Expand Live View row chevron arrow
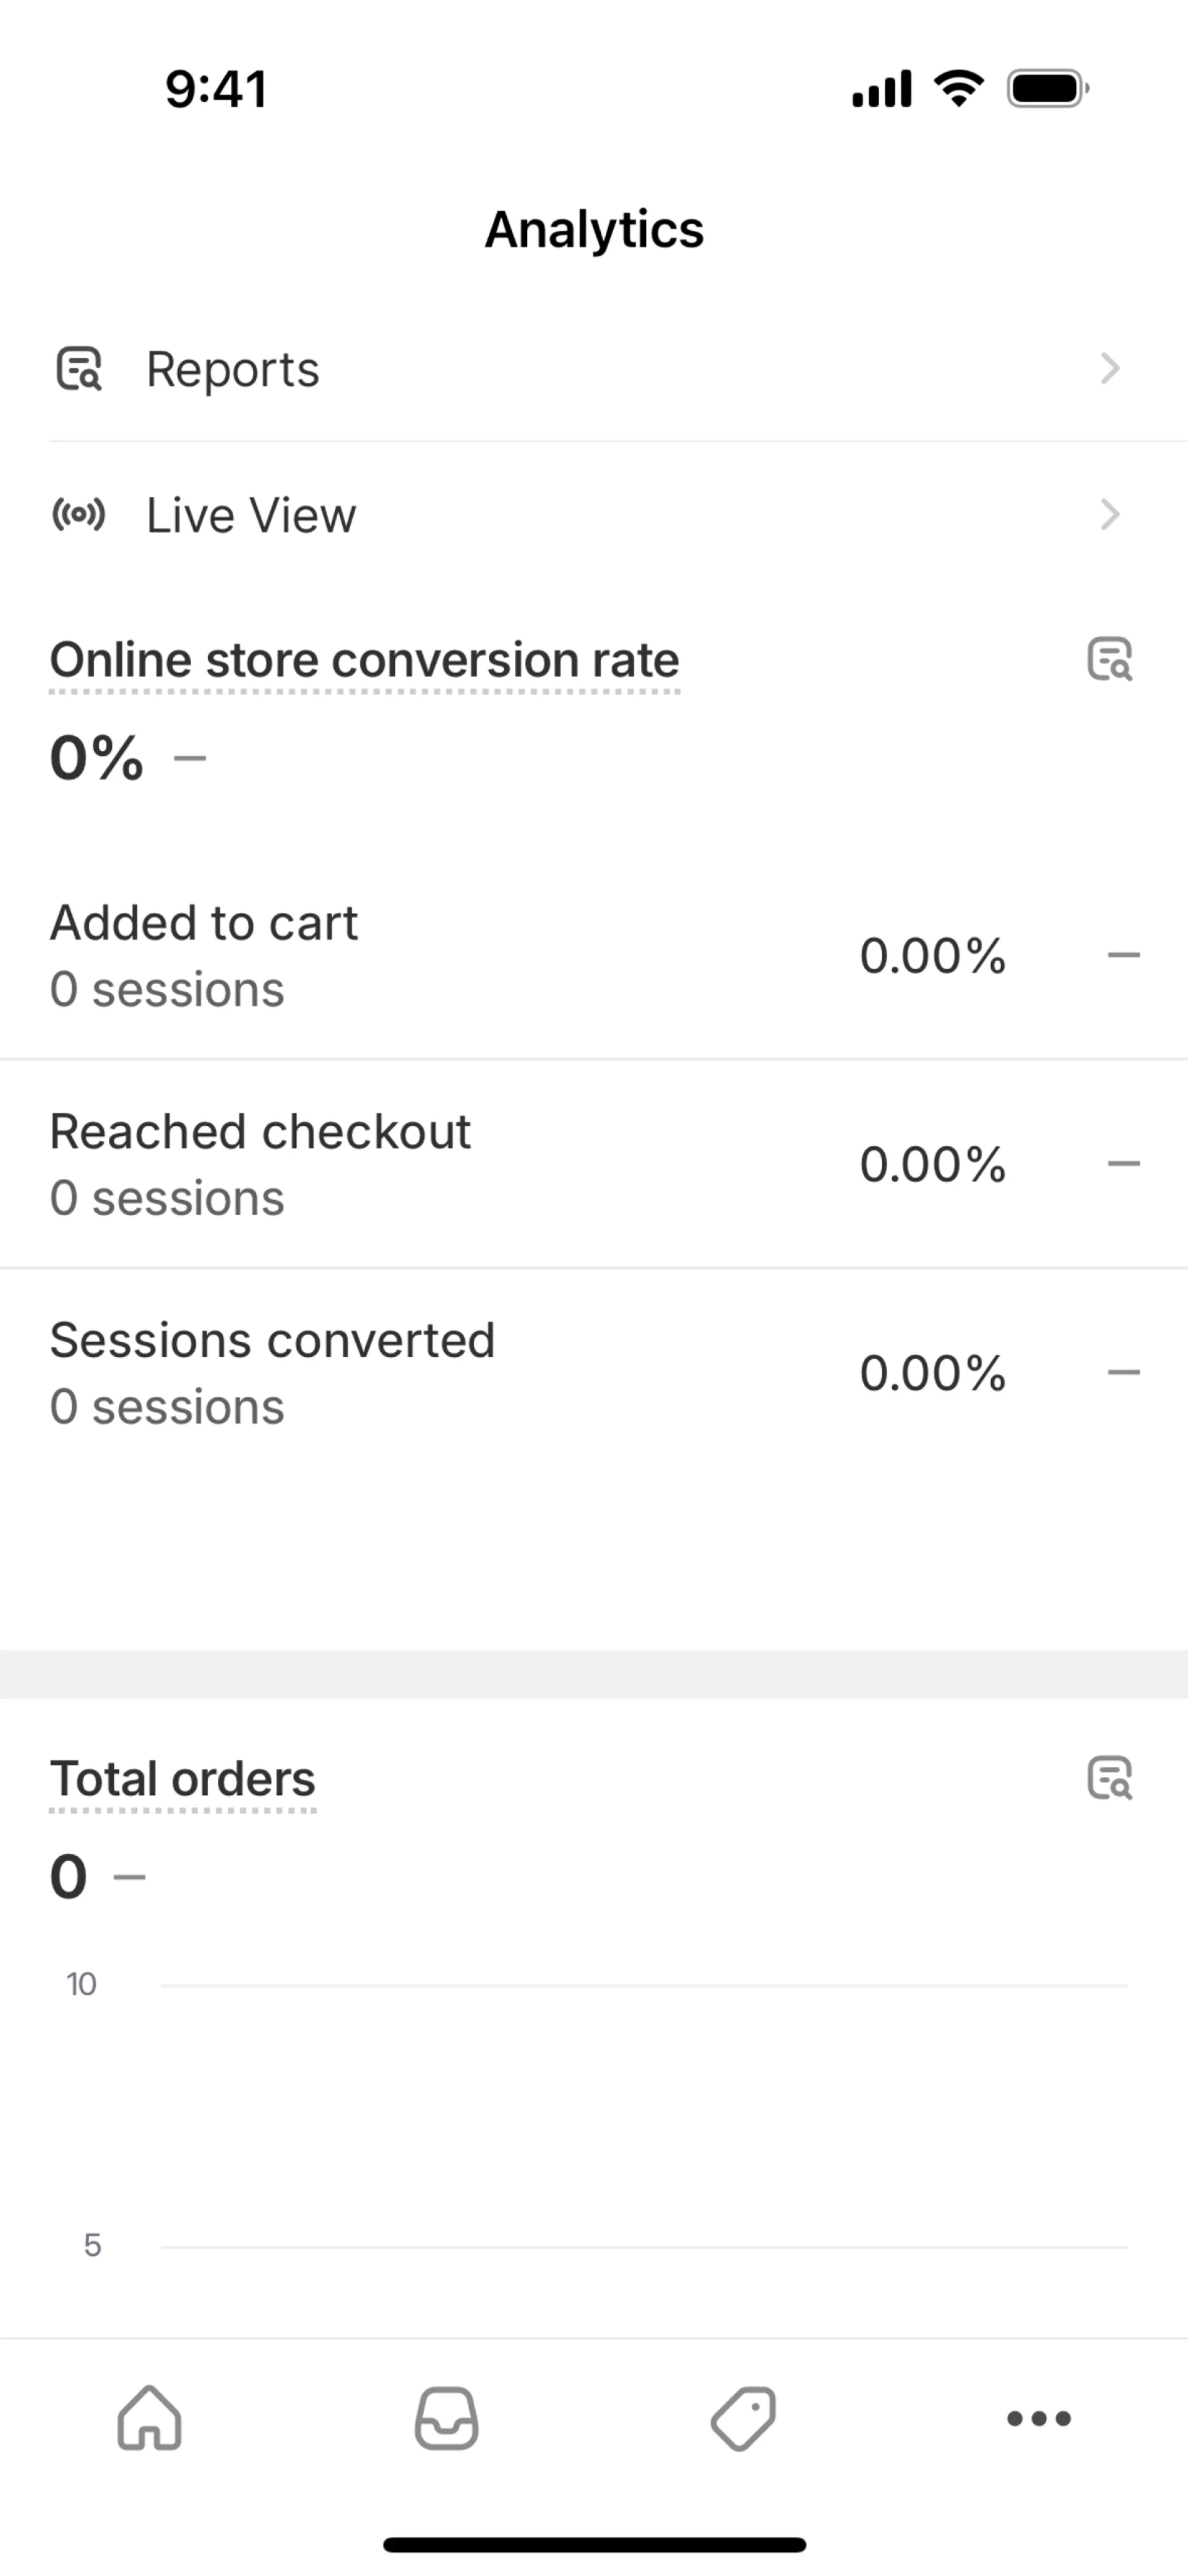Screen dimensions: 1188x2576 tap(1109, 515)
